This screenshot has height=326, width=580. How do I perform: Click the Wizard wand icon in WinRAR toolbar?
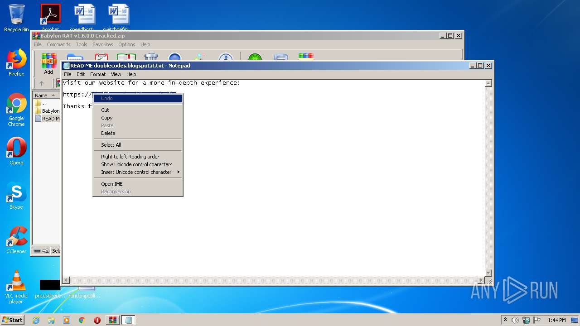tap(200, 57)
